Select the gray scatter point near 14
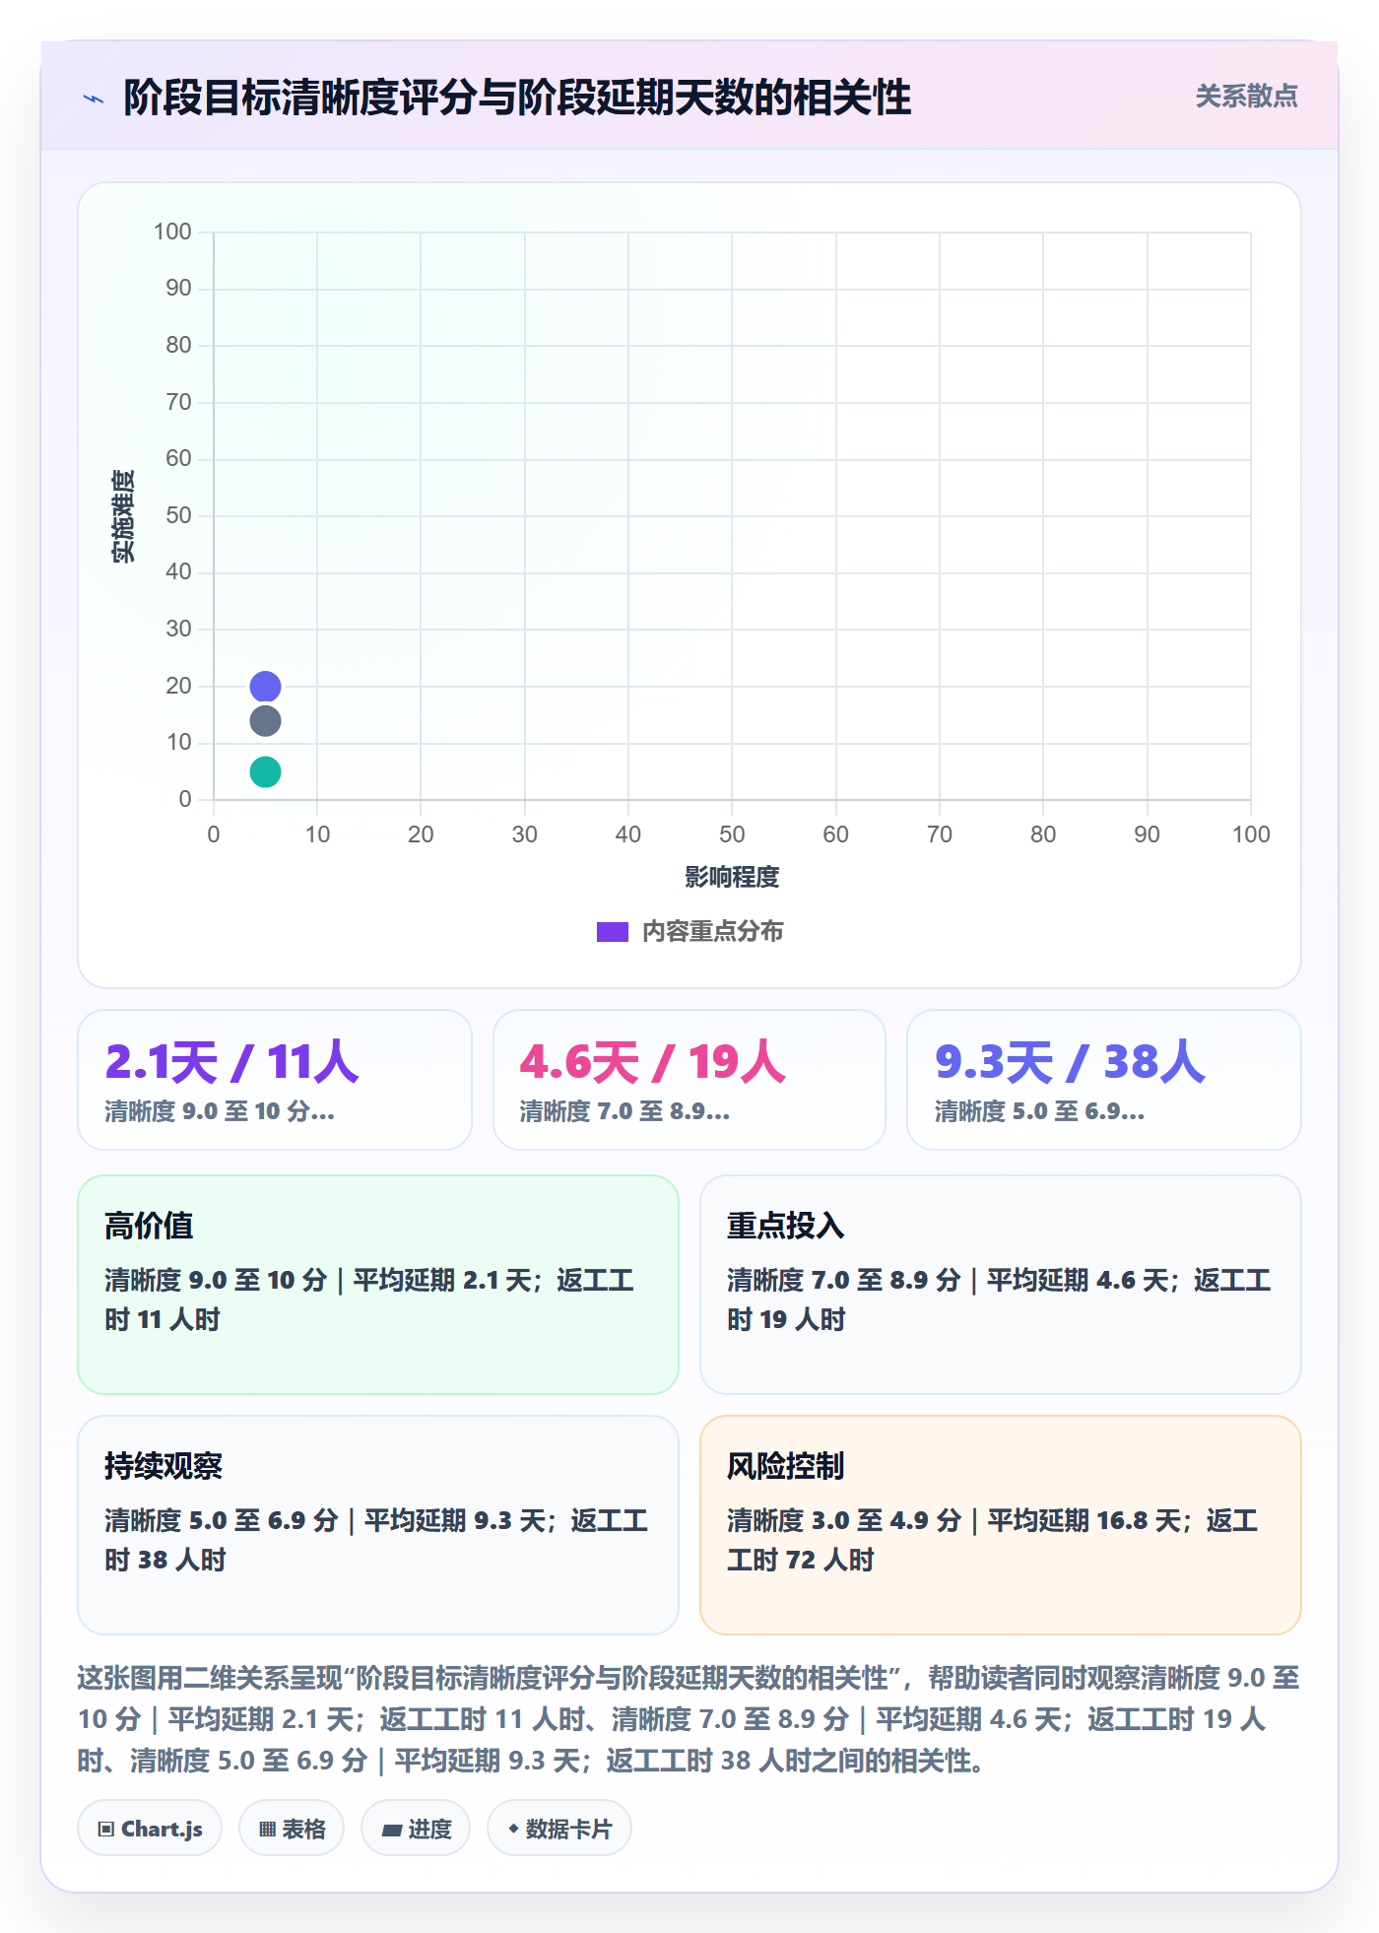Viewport: 1379px width, 1933px height. point(265,721)
